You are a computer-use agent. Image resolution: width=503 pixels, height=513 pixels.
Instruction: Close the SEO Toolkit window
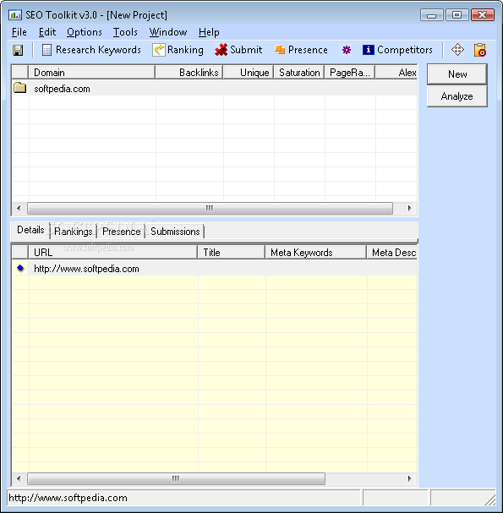(x=483, y=15)
